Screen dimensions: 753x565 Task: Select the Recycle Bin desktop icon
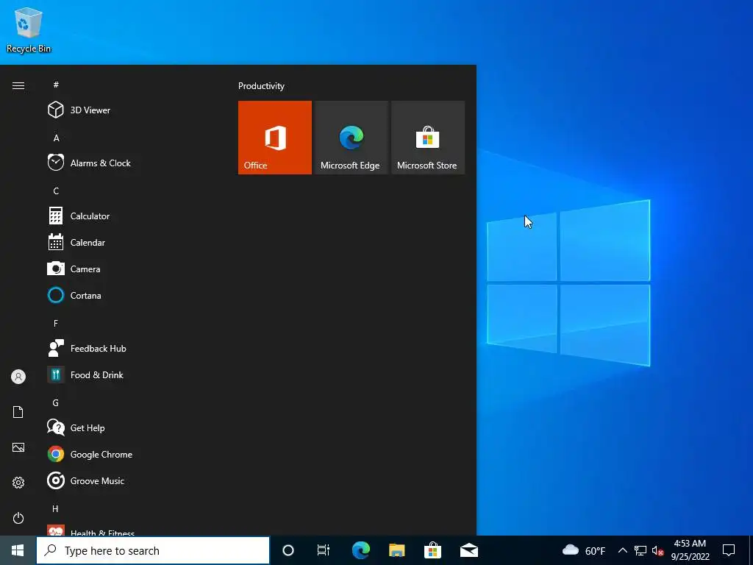29,29
